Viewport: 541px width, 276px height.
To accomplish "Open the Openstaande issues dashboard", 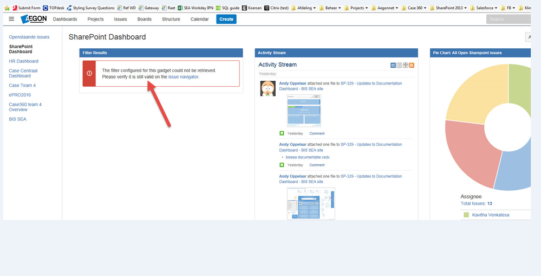I will tap(29, 37).
